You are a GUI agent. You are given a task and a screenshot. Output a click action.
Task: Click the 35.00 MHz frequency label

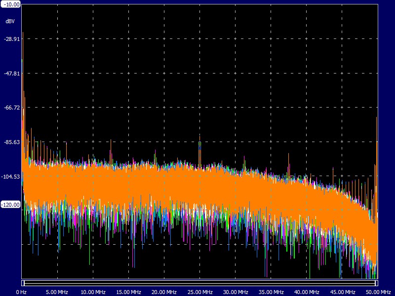[271, 292]
